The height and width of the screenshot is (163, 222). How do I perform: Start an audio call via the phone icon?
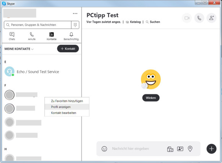pyautogui.click(x=199, y=18)
